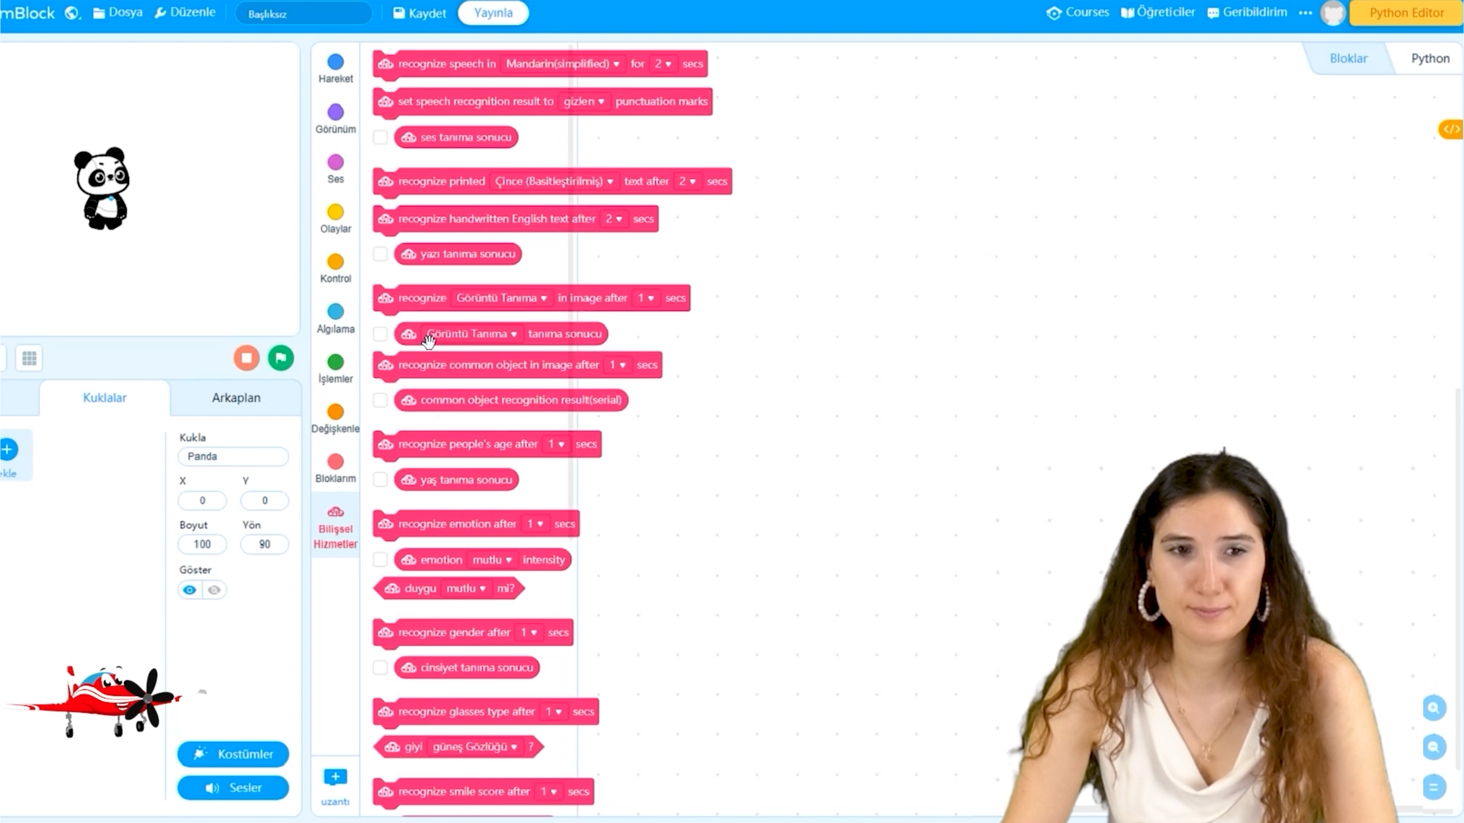Open the Kontrol block category

[x=335, y=267]
